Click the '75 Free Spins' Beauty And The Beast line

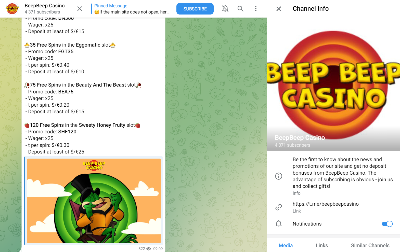[x=83, y=85]
